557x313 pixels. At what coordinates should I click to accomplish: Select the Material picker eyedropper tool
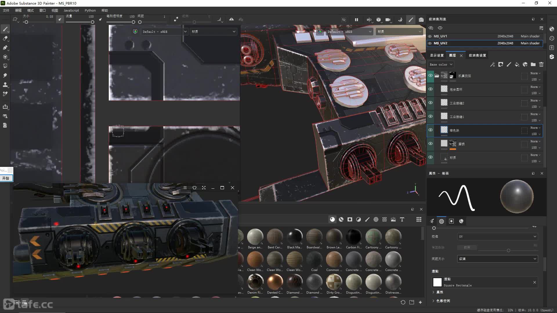[5, 94]
